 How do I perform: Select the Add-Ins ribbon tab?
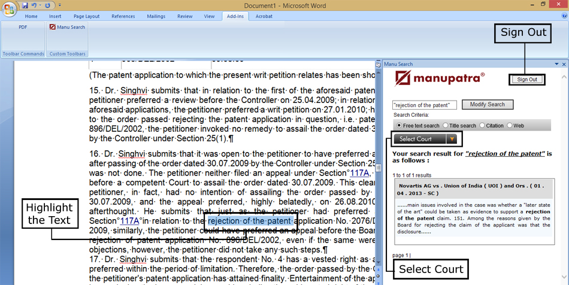click(x=235, y=16)
